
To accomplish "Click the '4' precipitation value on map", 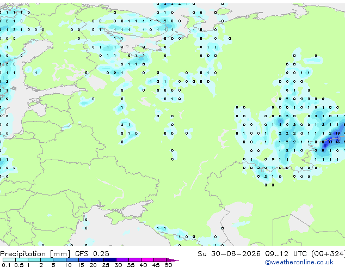I will 280,125.
